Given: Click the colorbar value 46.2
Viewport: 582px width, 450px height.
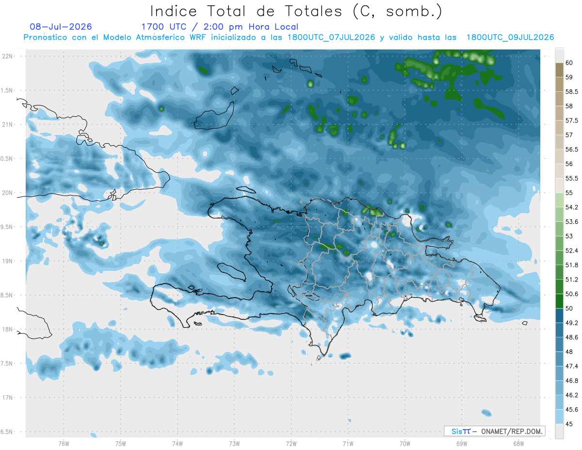Looking at the screenshot, I should pyautogui.click(x=572, y=396).
